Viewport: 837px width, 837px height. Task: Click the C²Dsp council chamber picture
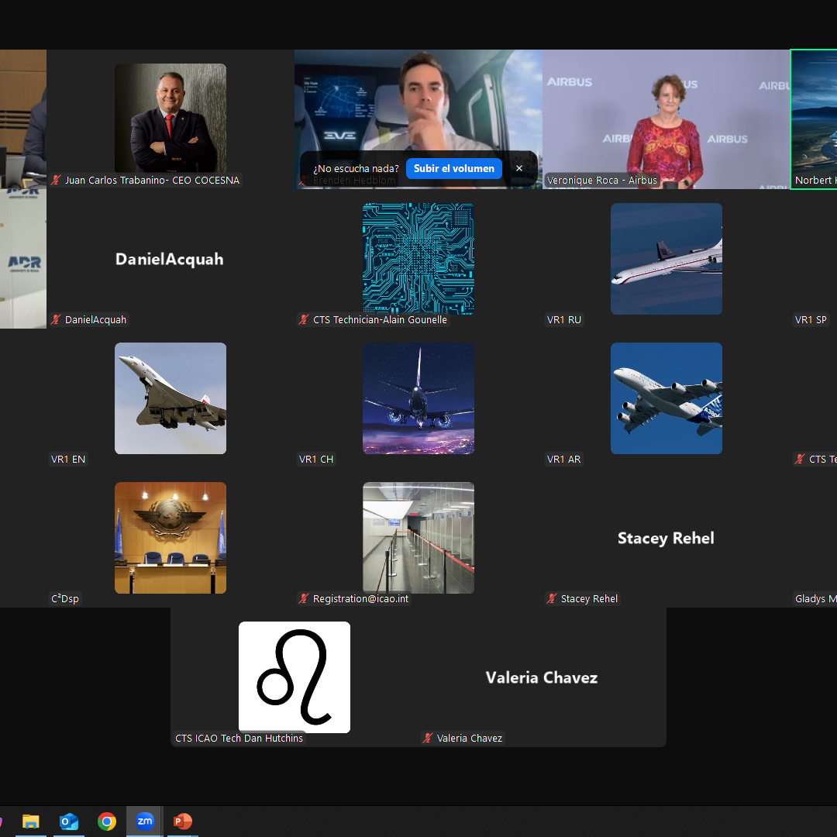[170, 538]
